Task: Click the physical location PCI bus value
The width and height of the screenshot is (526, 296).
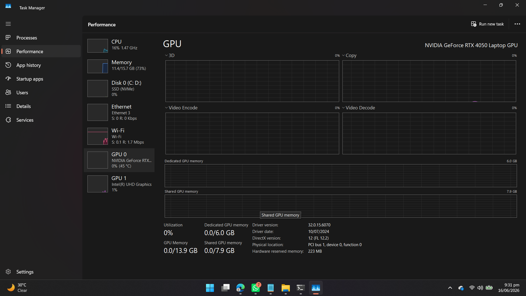Action: pyautogui.click(x=335, y=245)
